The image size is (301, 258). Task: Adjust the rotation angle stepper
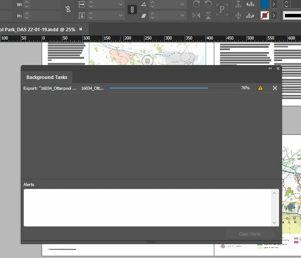(152, 4)
